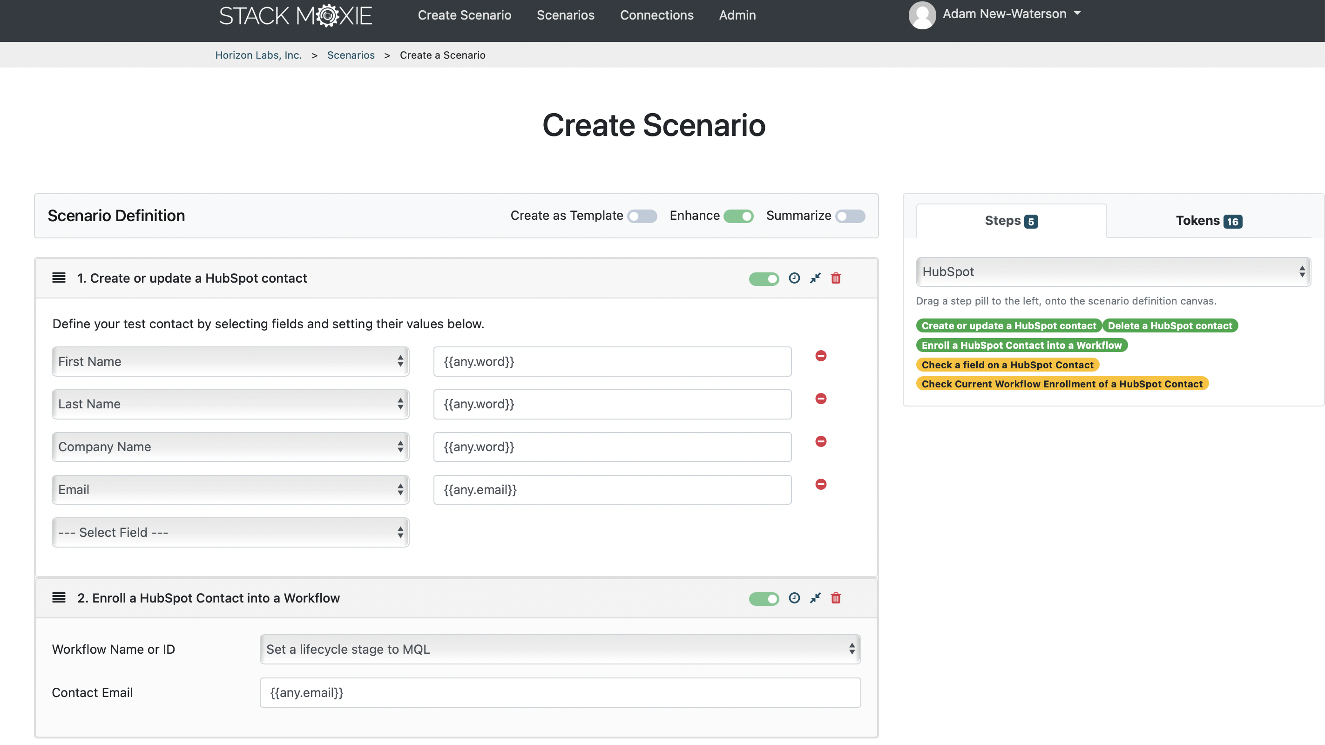The image size is (1325, 745).
Task: Open the user avatar icon in top right
Action: tap(922, 15)
